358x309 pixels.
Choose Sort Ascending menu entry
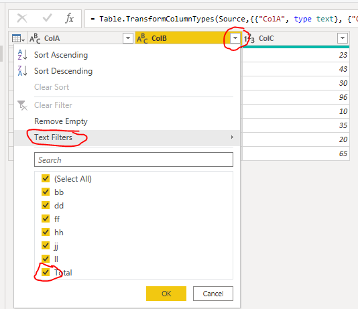coord(127,55)
